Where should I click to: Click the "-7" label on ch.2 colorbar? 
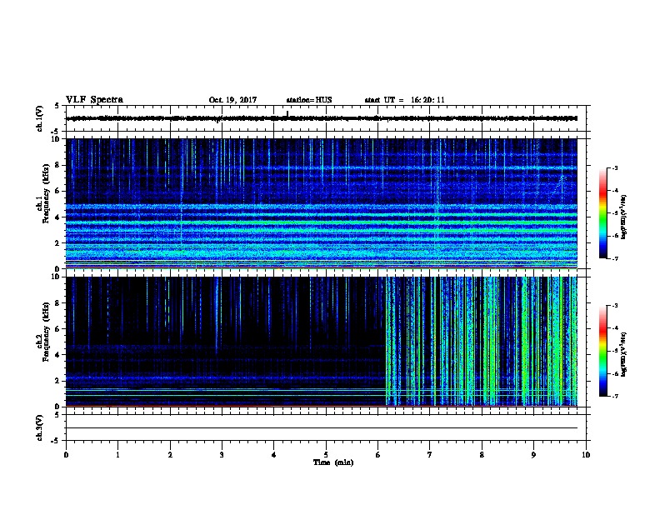coord(614,396)
